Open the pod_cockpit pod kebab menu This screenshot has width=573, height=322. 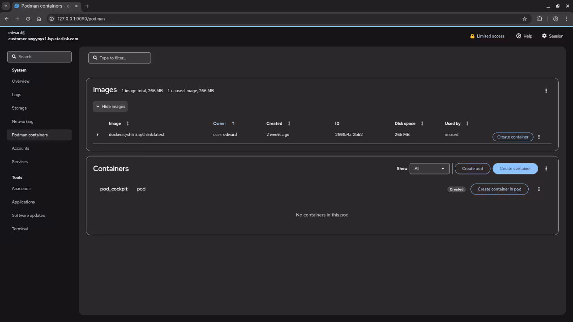coord(539,189)
